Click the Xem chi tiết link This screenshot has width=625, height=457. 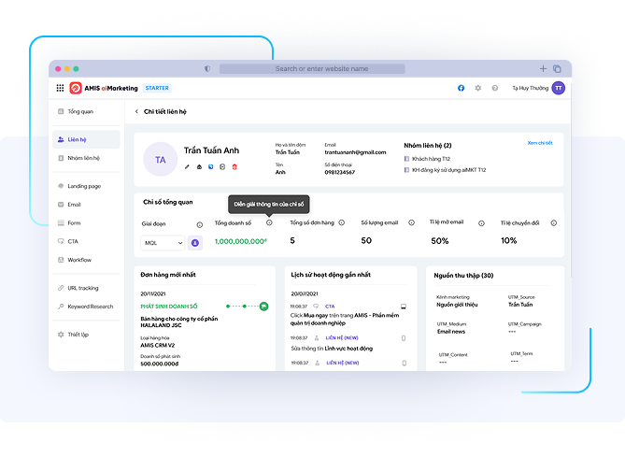540,143
